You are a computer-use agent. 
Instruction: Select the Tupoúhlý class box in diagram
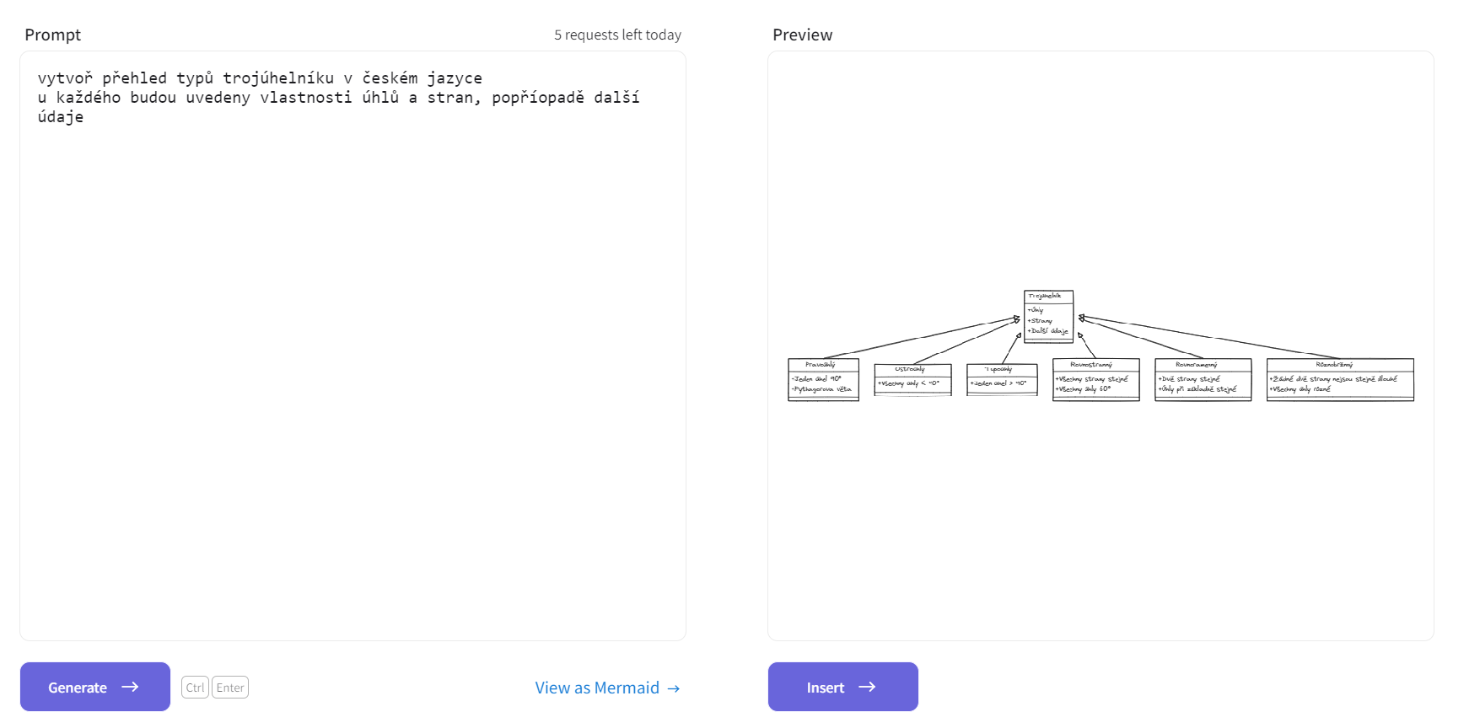click(1002, 380)
